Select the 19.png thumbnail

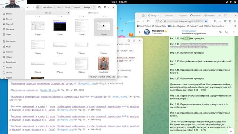pyautogui.click(x=38, y=45)
